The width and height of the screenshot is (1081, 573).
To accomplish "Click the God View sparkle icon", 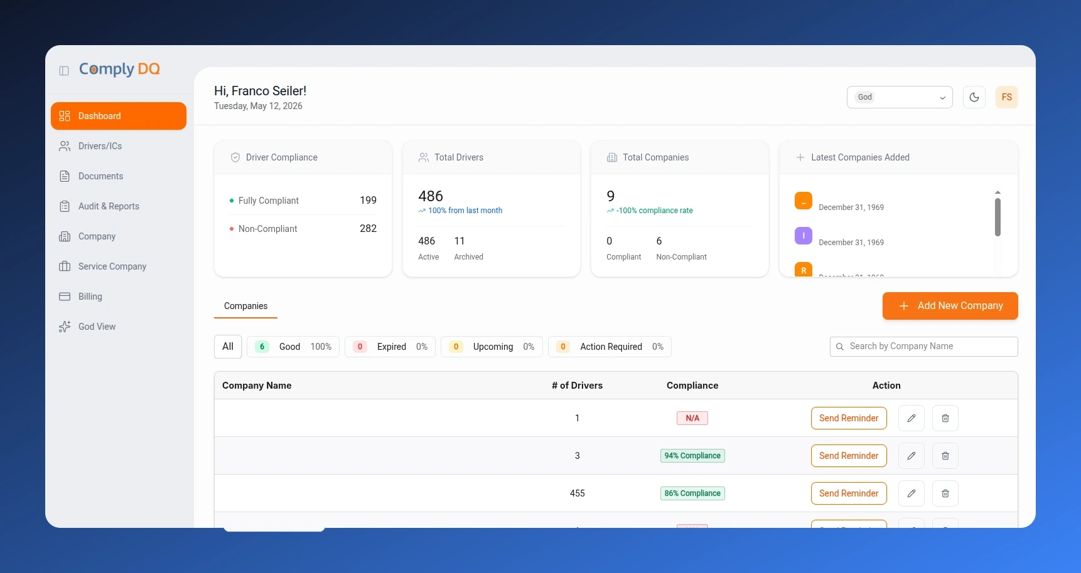I will [x=65, y=327].
